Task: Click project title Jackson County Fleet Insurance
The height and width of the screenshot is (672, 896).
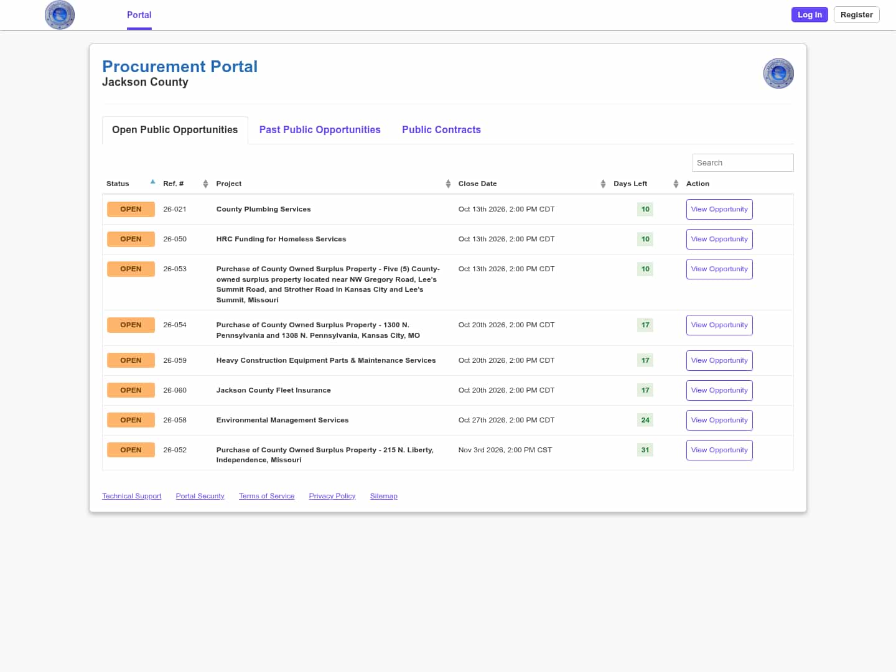Action: (273, 391)
